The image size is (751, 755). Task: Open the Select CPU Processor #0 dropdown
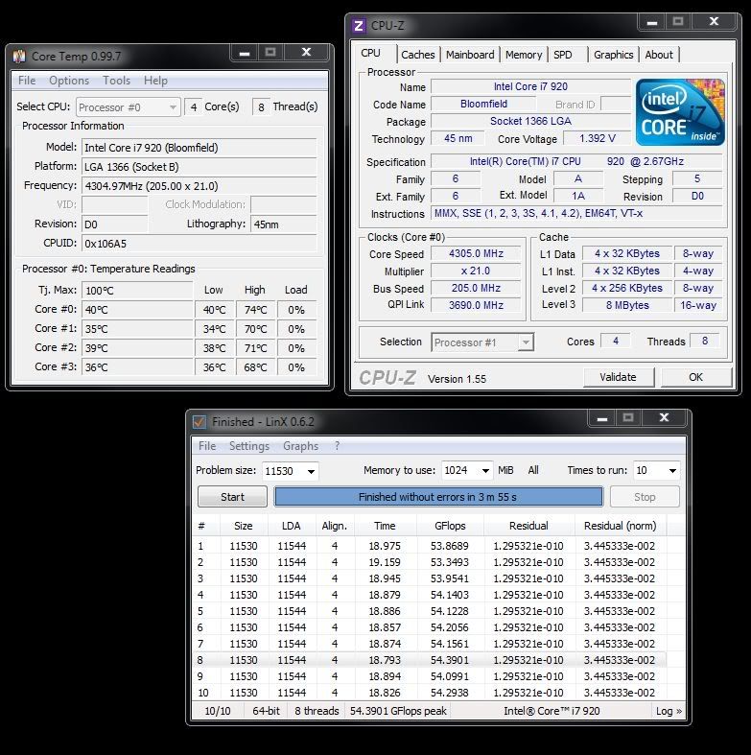(x=129, y=107)
